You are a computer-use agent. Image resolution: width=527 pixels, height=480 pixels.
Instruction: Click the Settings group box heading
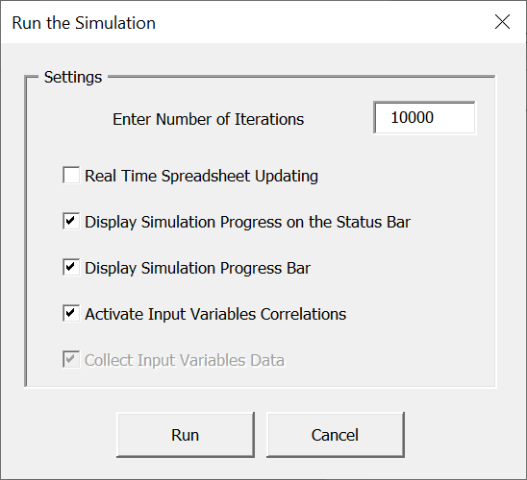[x=73, y=77]
